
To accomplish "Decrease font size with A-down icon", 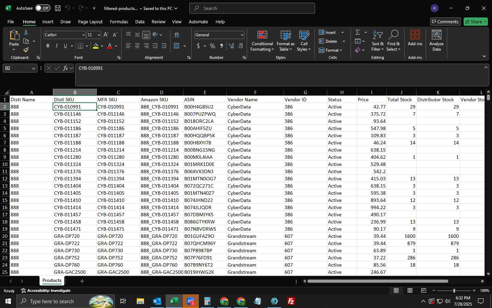I will tap(115, 35).
